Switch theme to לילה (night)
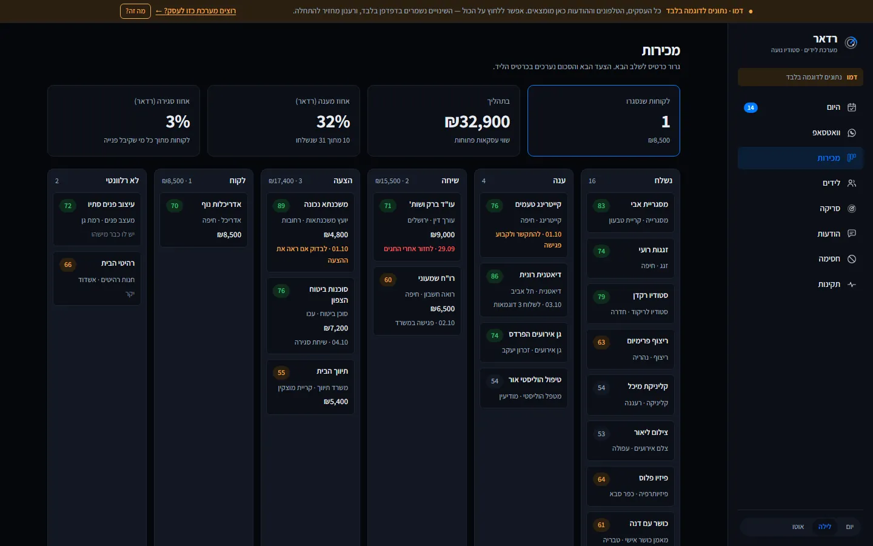Viewport: 873px width, 546px height. [824, 527]
